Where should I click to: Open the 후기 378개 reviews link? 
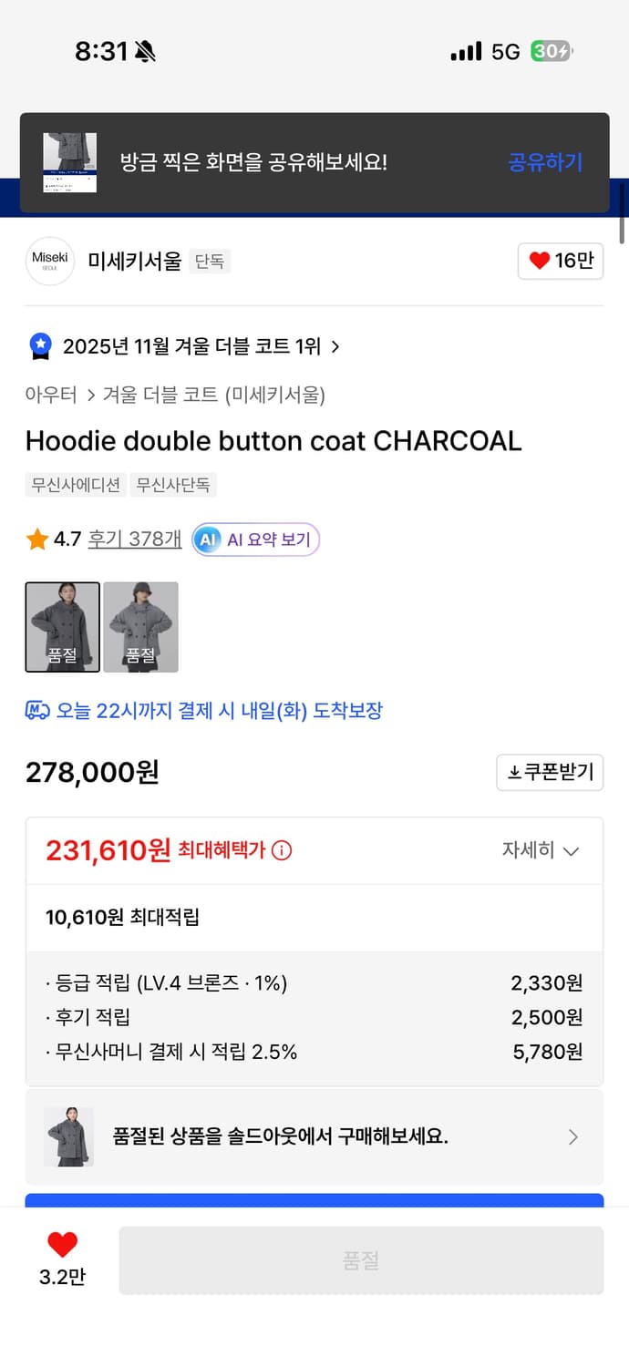(135, 540)
